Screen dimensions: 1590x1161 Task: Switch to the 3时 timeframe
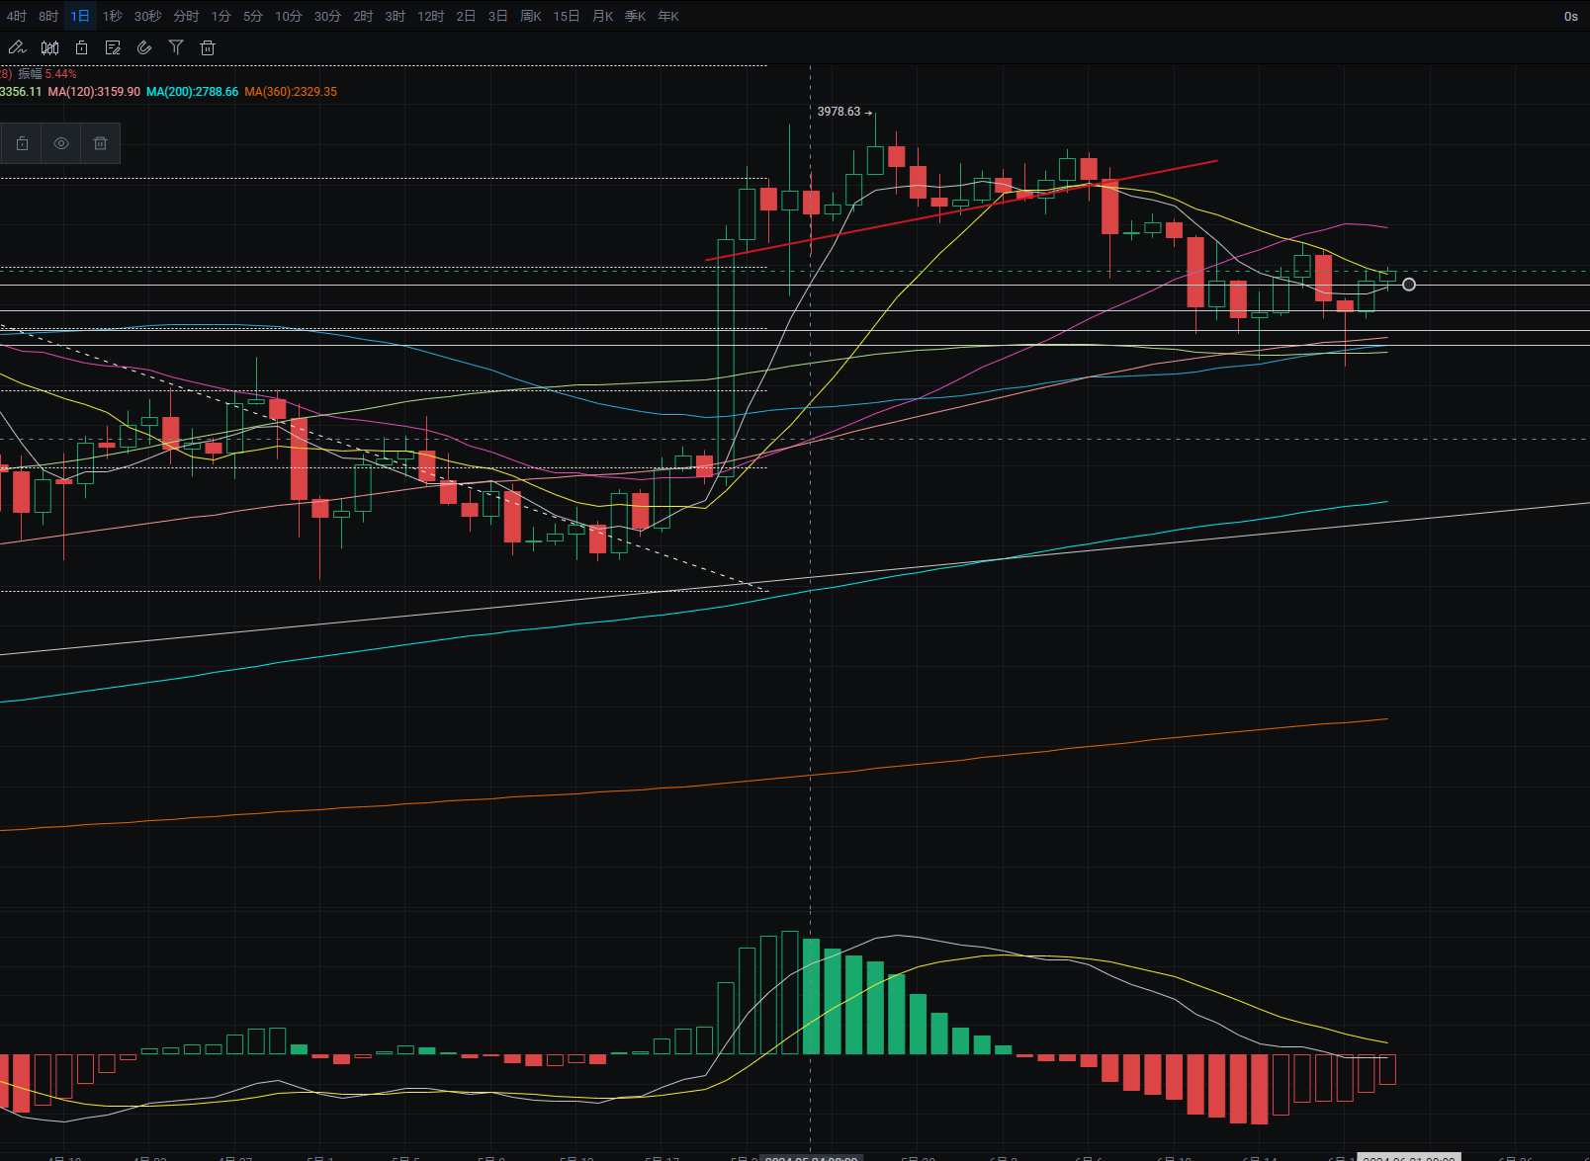(x=395, y=16)
